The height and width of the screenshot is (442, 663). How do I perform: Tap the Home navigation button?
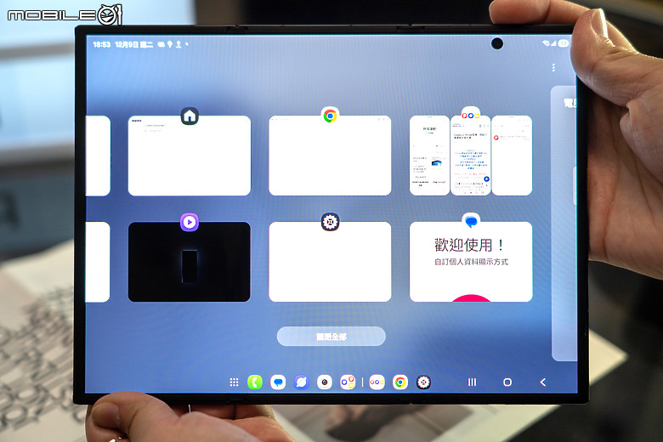pos(507,382)
